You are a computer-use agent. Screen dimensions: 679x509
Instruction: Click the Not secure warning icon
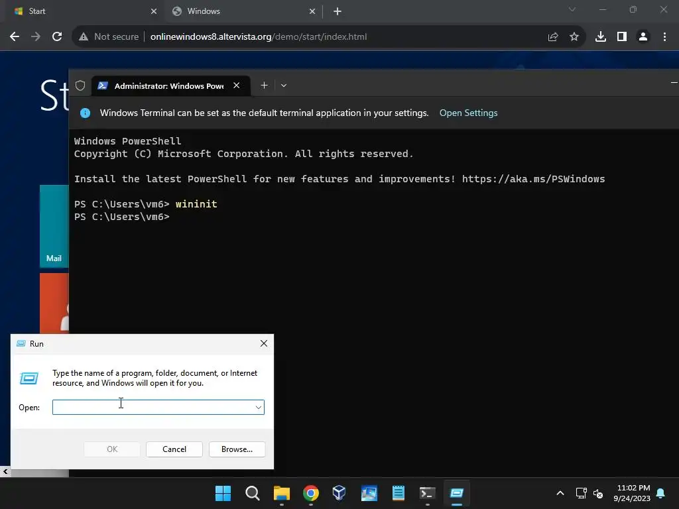tap(84, 37)
